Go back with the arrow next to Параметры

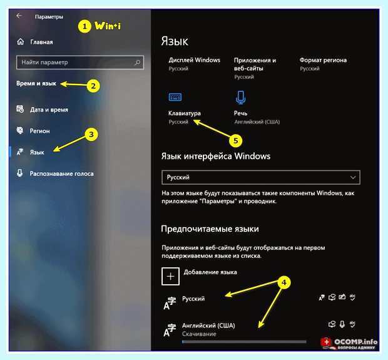19,16
